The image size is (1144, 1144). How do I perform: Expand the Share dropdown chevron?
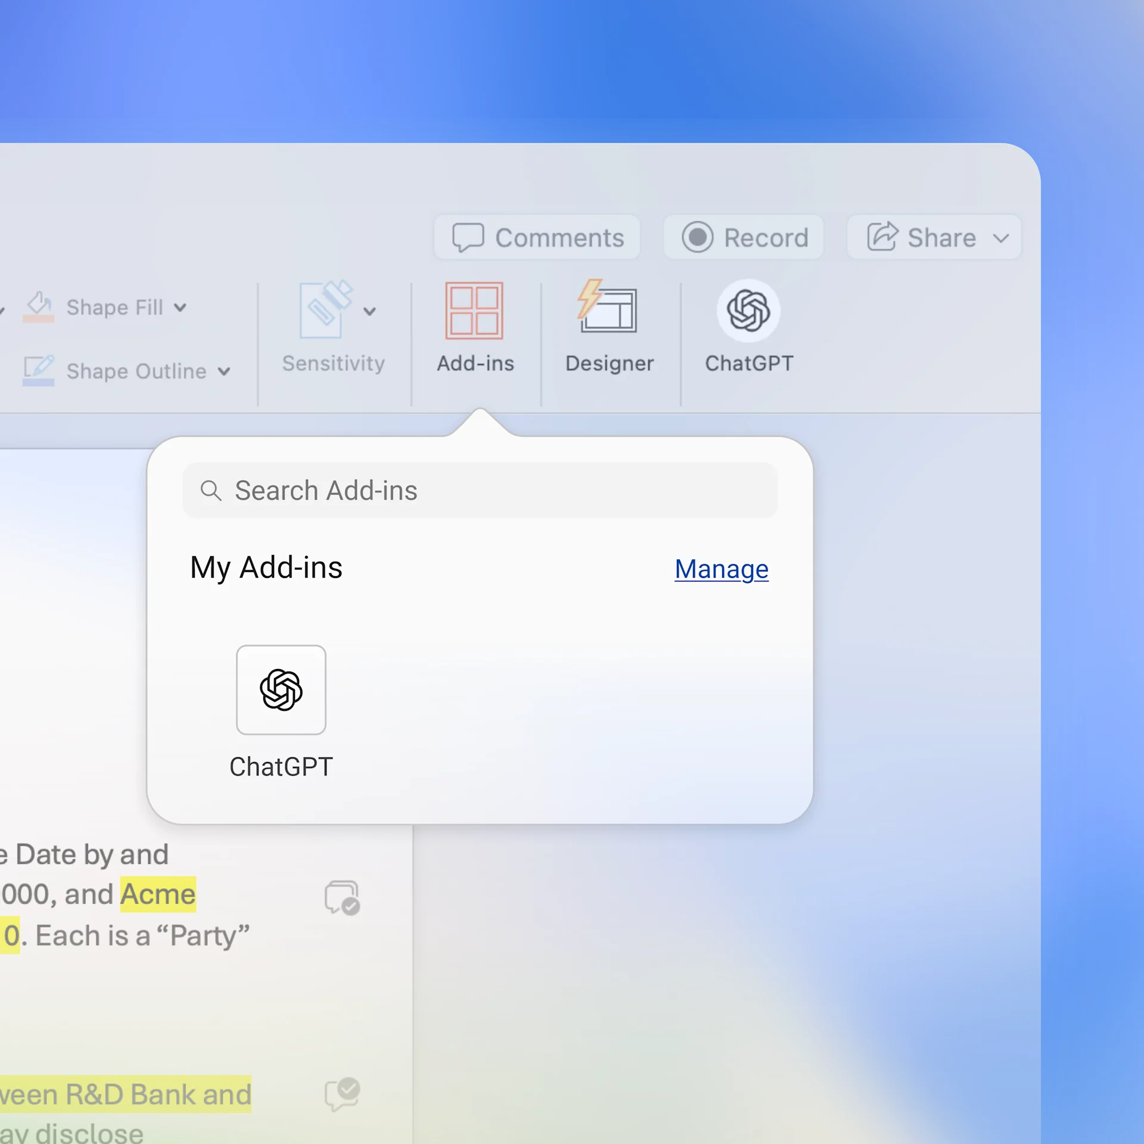click(x=1001, y=238)
